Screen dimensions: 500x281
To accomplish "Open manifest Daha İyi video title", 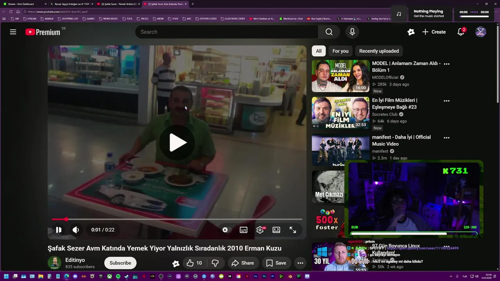I will click(401, 140).
